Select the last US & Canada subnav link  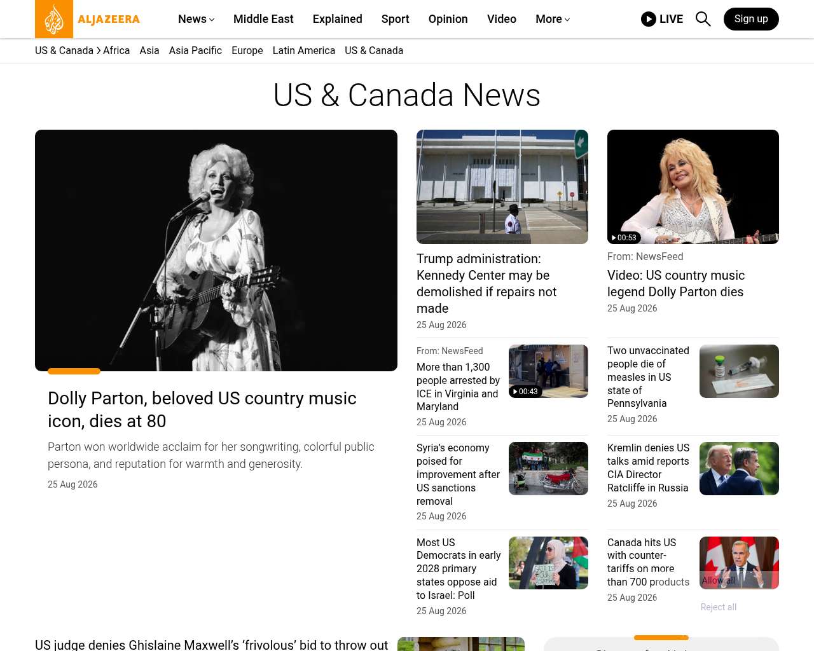(374, 51)
